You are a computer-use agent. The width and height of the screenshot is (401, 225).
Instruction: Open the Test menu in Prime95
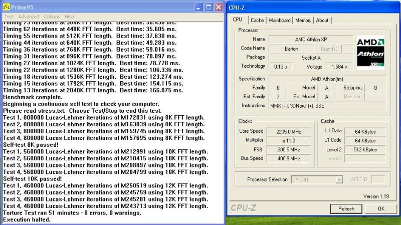9,17
